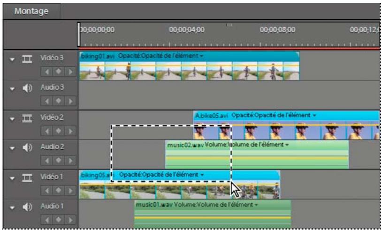Go to previous keyframe on Audio 1
382x230 pixels.
pyautogui.click(x=47, y=220)
